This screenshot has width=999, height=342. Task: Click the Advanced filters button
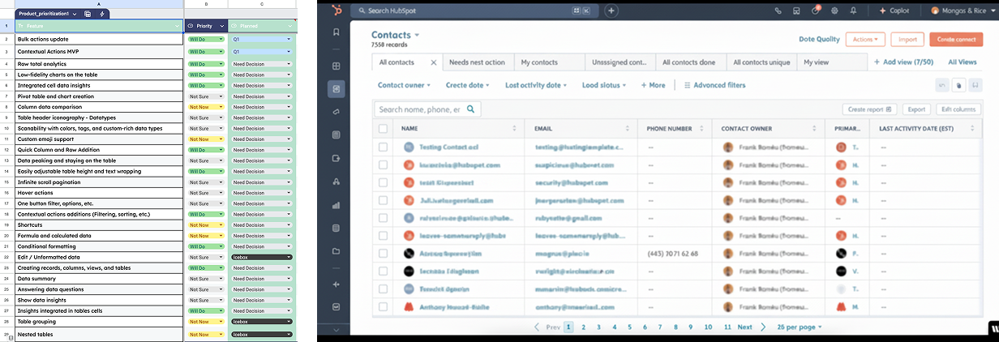click(x=714, y=85)
